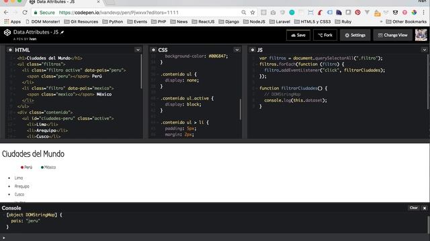
Task: Open the Ruby bookmarks folder
Action: tap(343, 21)
